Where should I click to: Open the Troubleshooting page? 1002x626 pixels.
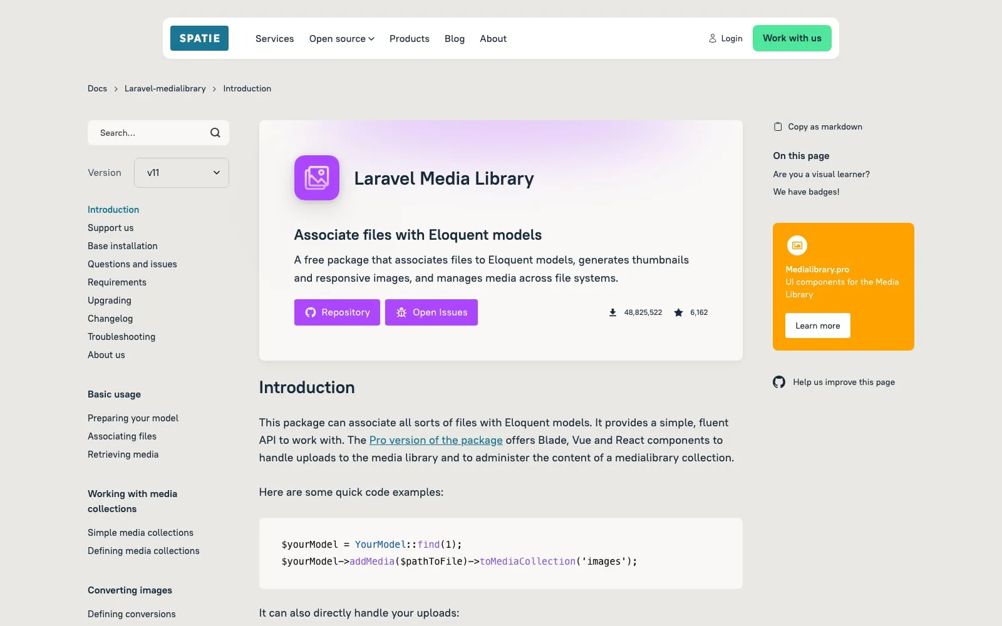pyautogui.click(x=121, y=337)
